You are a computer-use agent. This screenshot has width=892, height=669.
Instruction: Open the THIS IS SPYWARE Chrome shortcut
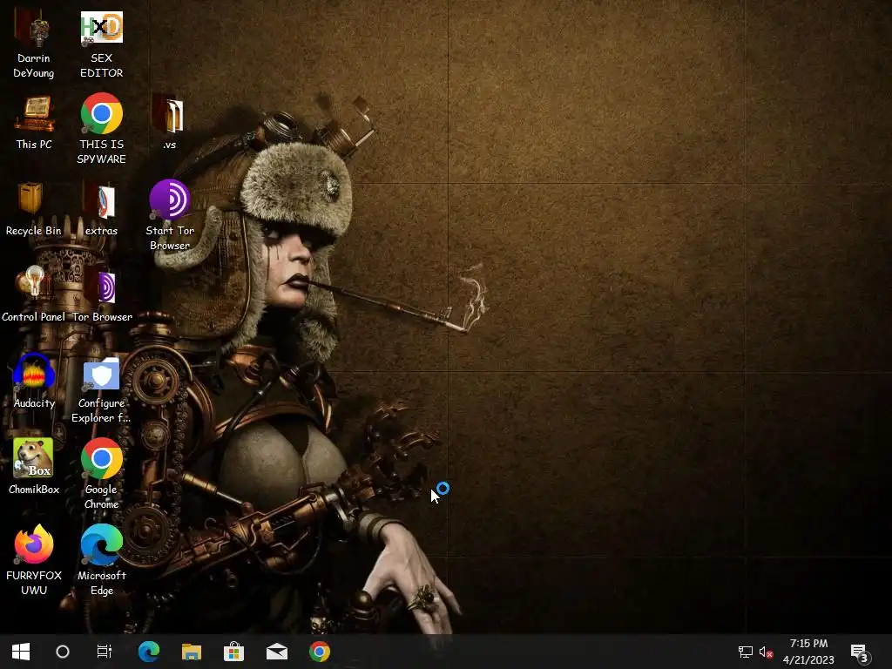[x=101, y=130]
